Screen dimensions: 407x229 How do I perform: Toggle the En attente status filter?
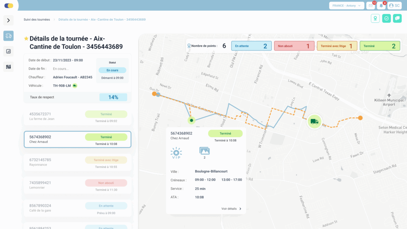[251, 46]
